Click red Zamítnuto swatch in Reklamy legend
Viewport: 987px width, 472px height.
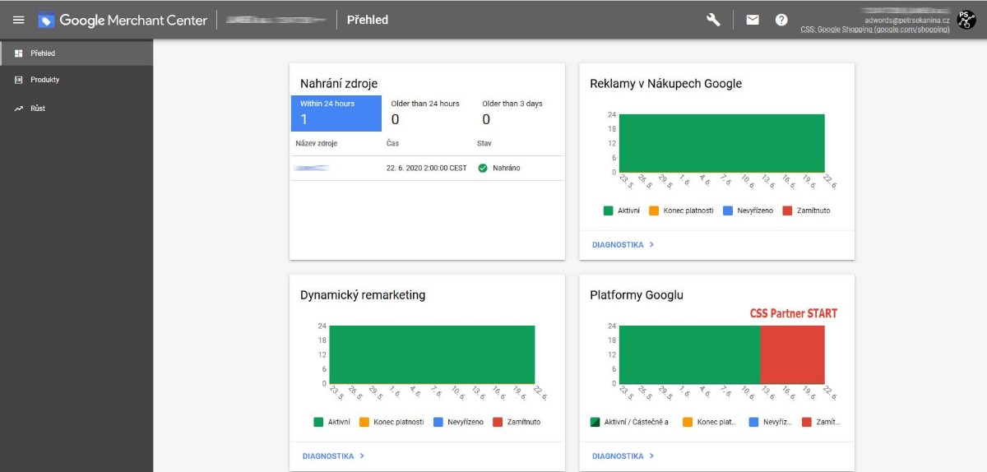click(x=787, y=211)
